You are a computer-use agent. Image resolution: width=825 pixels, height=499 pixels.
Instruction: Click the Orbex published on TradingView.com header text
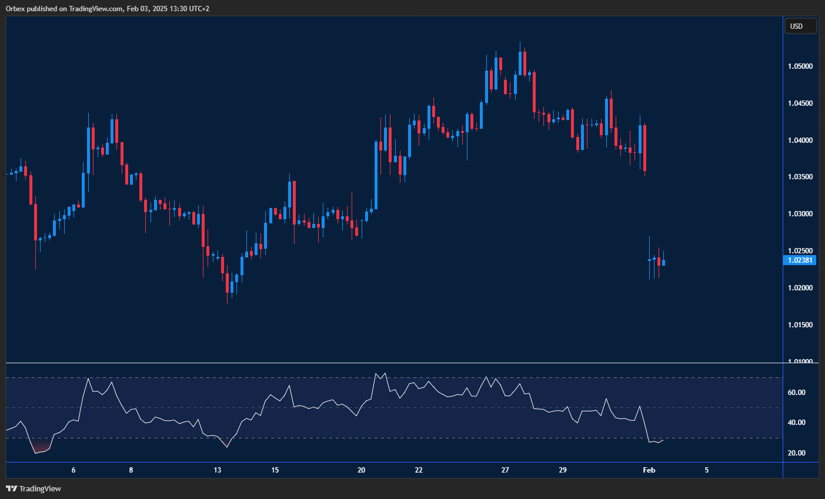click(x=108, y=8)
